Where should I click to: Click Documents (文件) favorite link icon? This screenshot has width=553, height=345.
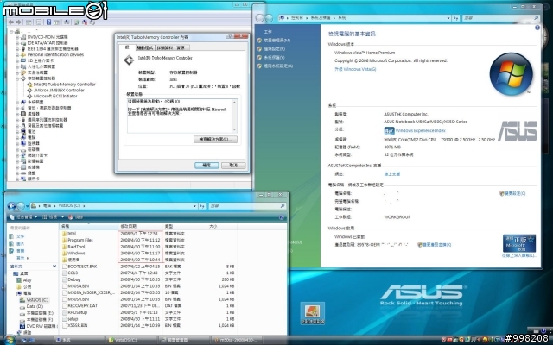pyautogui.click(x=11, y=236)
